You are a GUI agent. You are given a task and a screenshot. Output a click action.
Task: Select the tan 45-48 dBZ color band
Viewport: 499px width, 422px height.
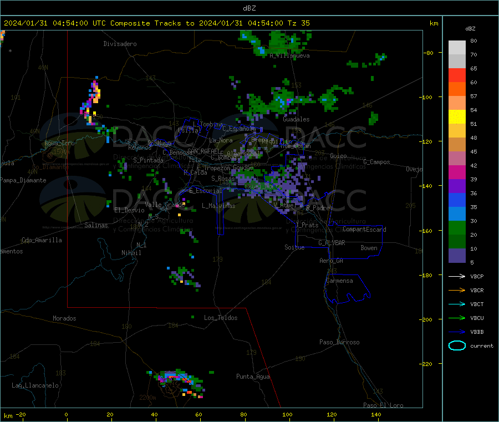[x=457, y=145]
